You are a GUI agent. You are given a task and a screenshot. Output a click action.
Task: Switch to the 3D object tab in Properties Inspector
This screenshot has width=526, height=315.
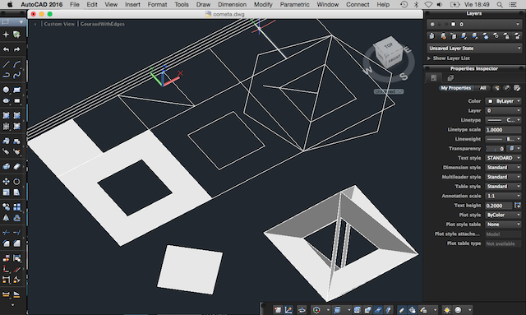click(x=450, y=78)
